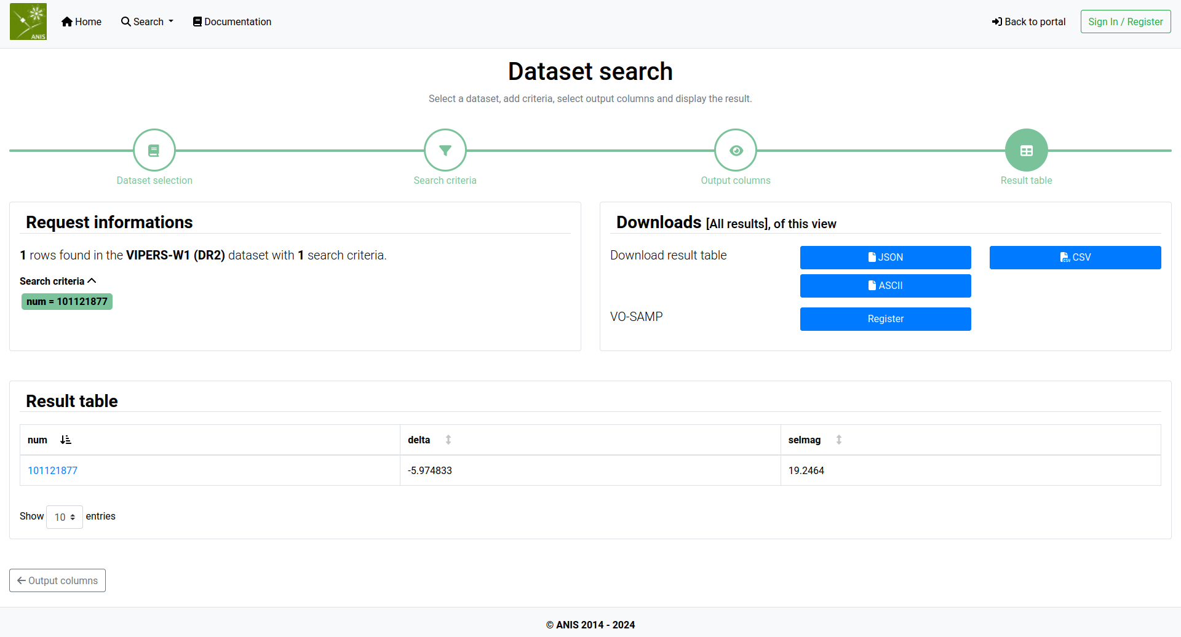The image size is (1181, 637).
Task: Go to Home in navbar
Action: (x=82, y=22)
